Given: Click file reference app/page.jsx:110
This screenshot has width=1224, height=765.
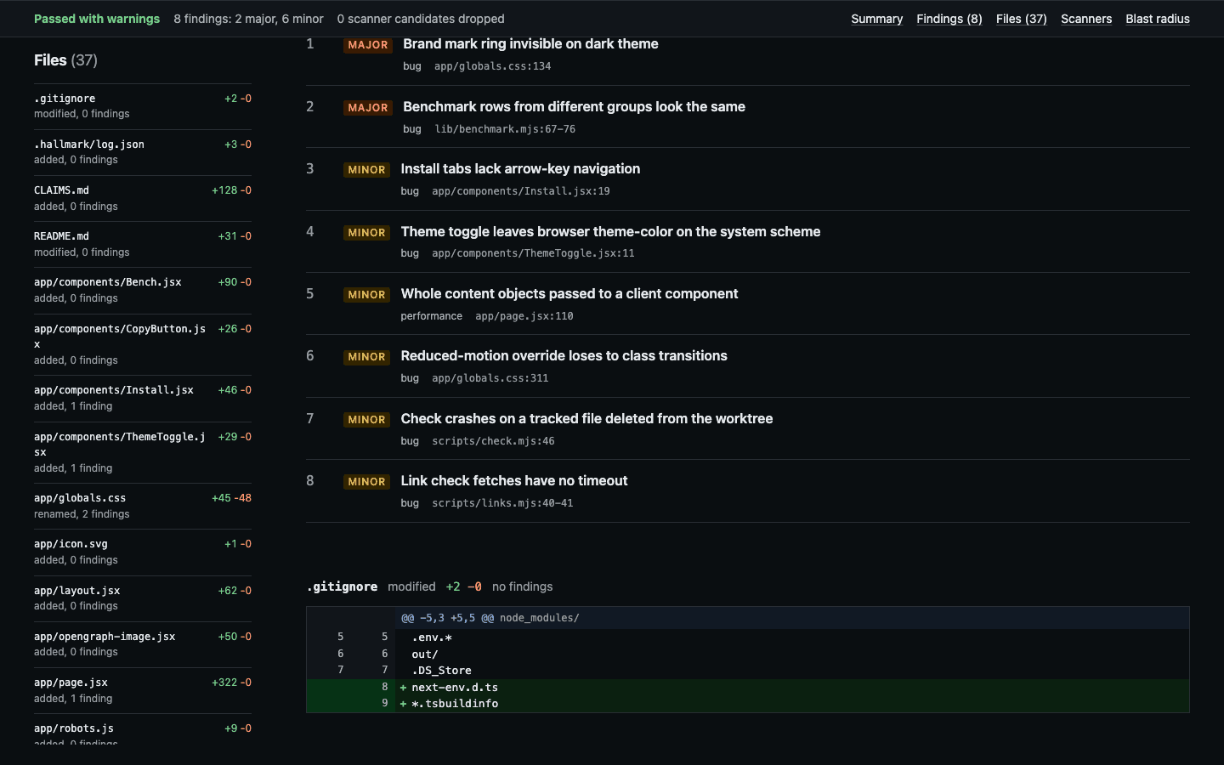Looking at the screenshot, I should 524,316.
